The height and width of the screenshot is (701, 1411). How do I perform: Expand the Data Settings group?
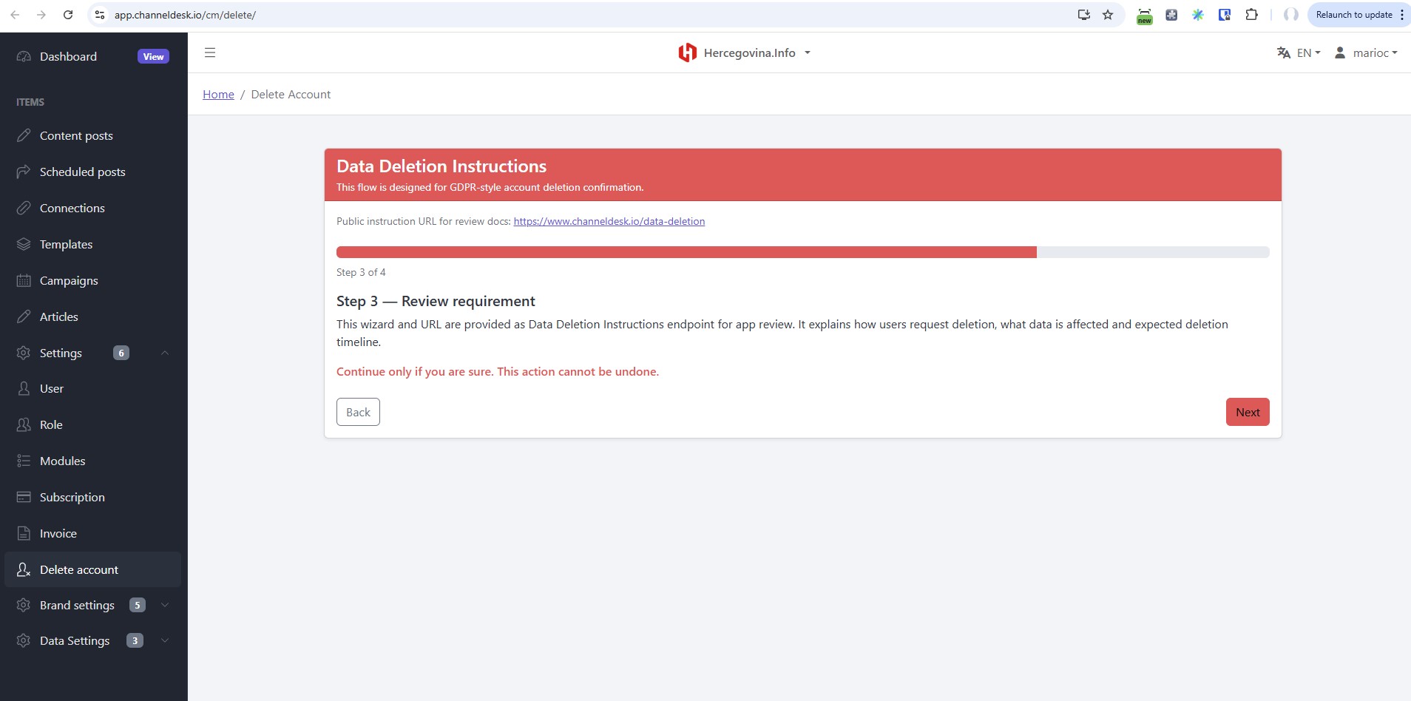(x=165, y=640)
